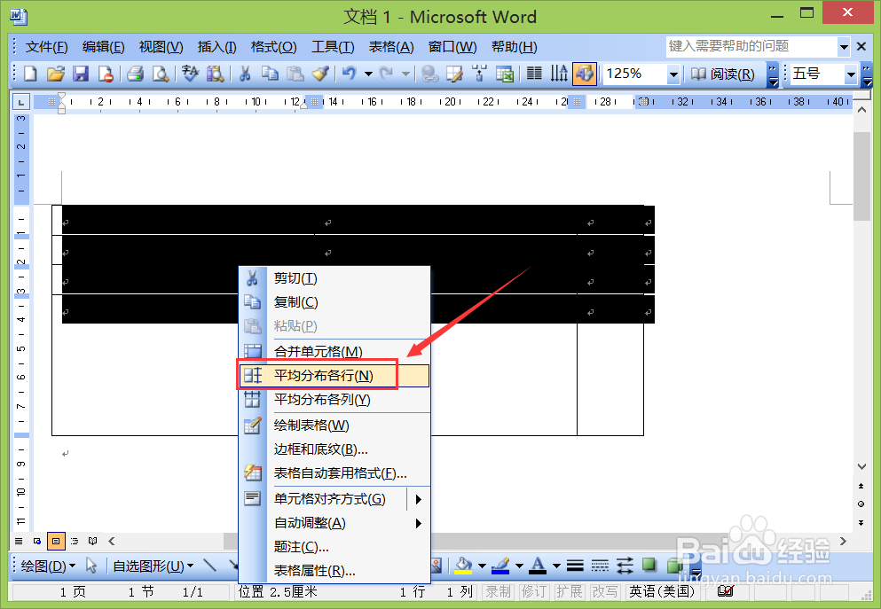Viewport: 881px width, 609px height.
Task: Click the Columns layout icon
Action: point(534,74)
